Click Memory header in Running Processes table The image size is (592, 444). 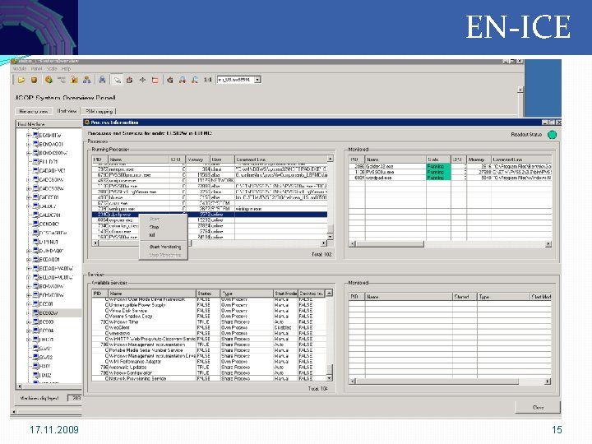click(198, 160)
